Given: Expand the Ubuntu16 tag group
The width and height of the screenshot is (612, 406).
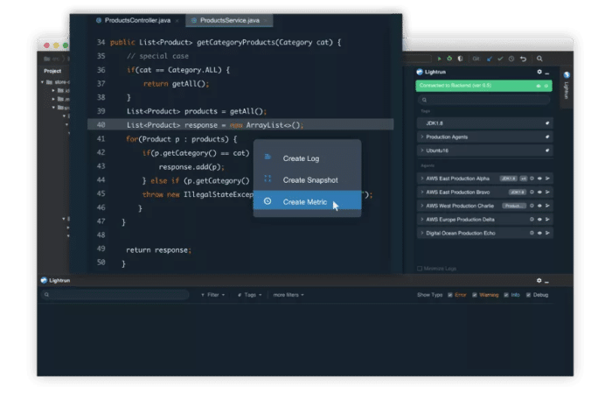Looking at the screenshot, I should 422,150.
